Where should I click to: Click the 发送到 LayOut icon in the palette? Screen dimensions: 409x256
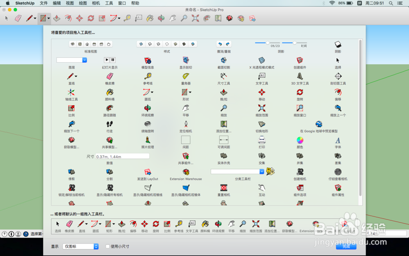(x=148, y=172)
